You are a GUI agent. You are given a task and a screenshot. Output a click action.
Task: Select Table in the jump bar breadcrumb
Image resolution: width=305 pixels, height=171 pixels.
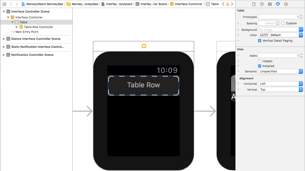click(215, 4)
